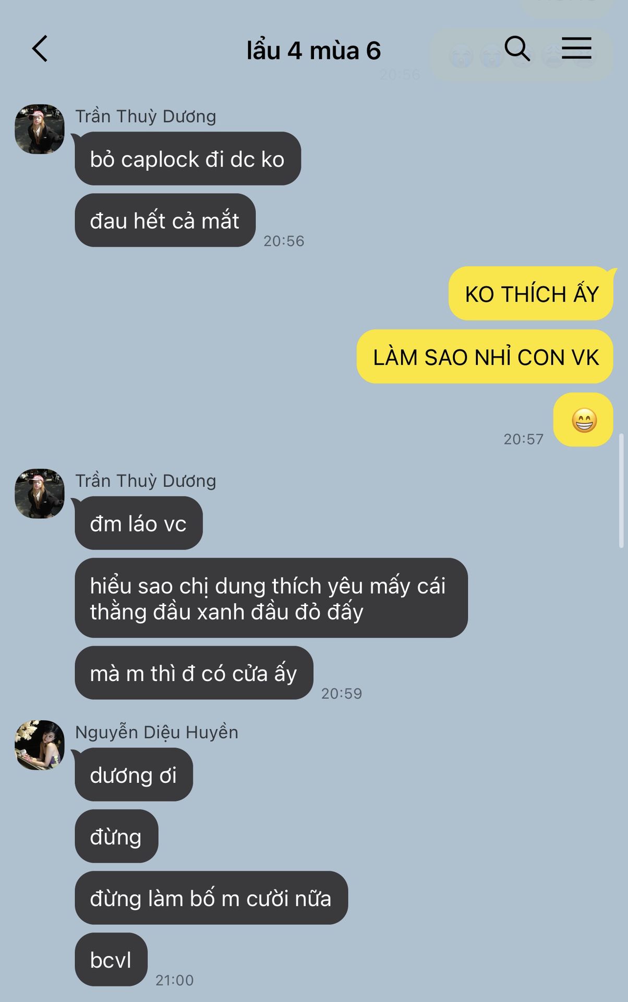
Task: Tap the chat title lẩu 4 mùa 6
Action: [313, 51]
